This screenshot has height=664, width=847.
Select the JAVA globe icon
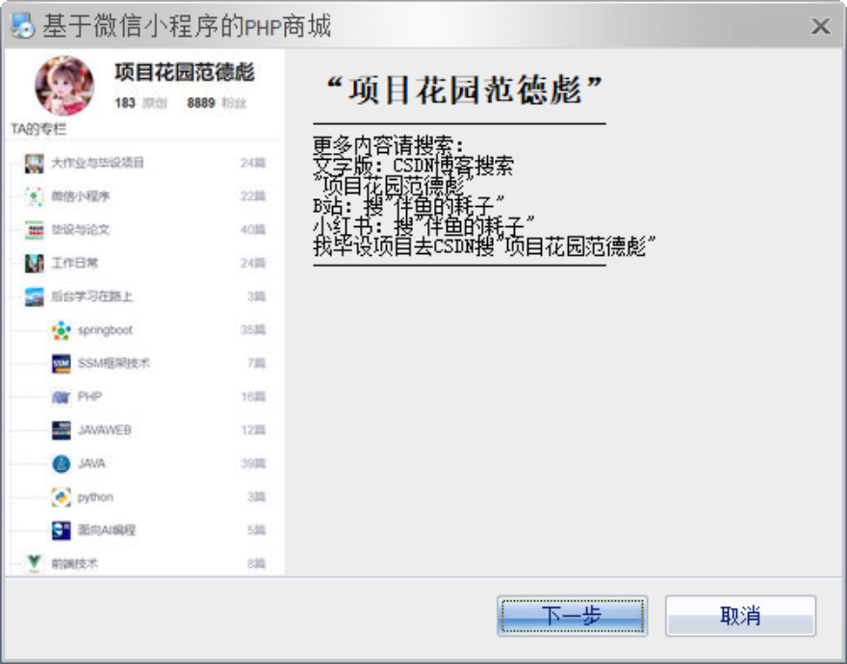coord(60,464)
